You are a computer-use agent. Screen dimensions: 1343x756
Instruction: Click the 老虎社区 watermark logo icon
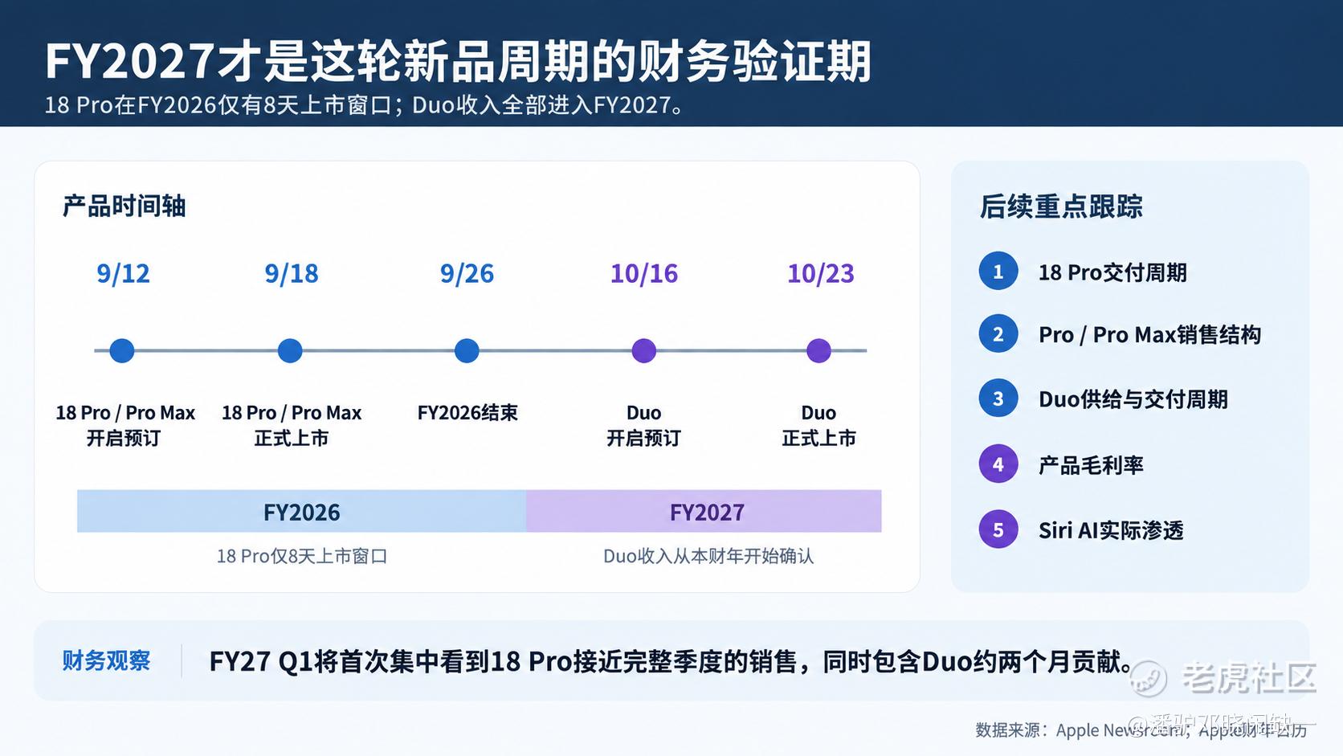tap(1148, 678)
